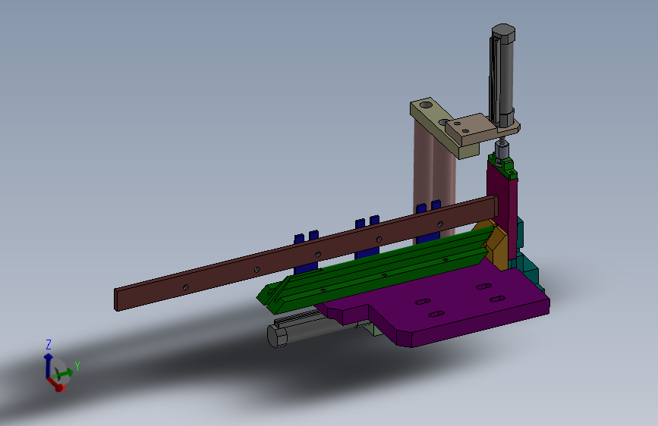This screenshot has width=658, height=426.
Task: Select the large hole at the end of the olive bracket
Action: (426, 104)
